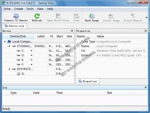The height and width of the screenshot is (113, 150).
Task: Click the ST350041 hard disk icon
Action: pyautogui.click(x=14, y=46)
